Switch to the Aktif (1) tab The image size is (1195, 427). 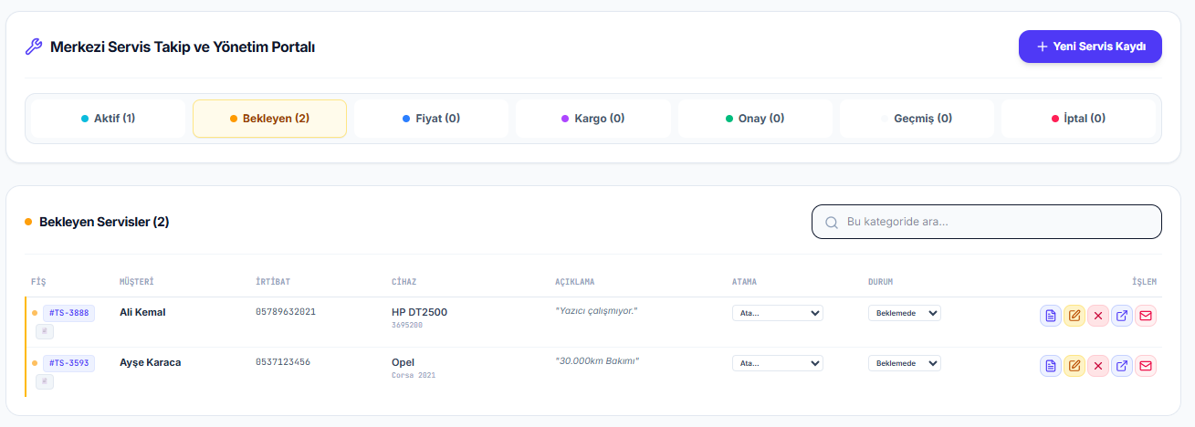click(x=108, y=119)
